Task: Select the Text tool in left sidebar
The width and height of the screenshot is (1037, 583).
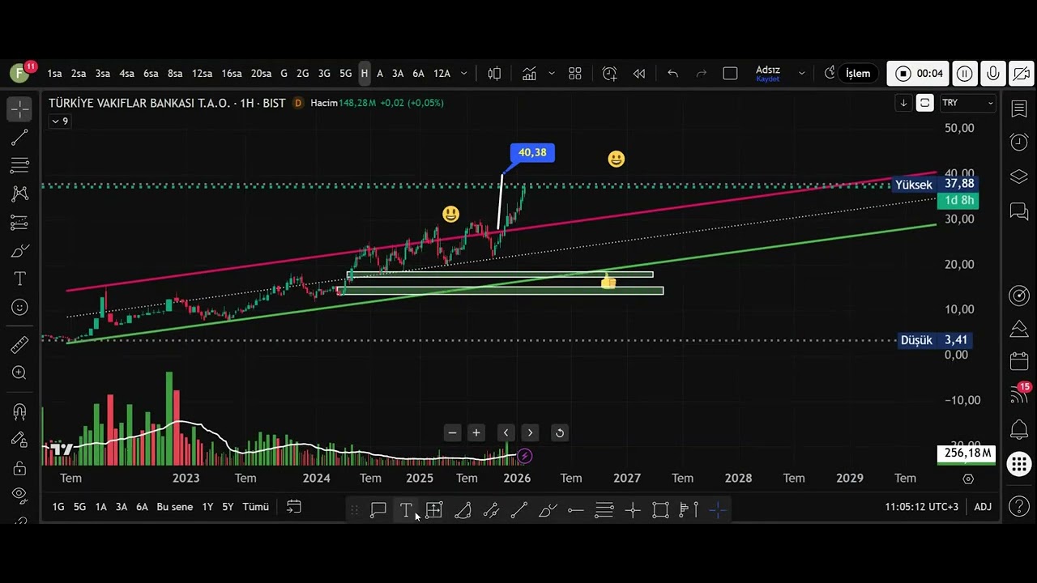Action: pyautogui.click(x=19, y=279)
